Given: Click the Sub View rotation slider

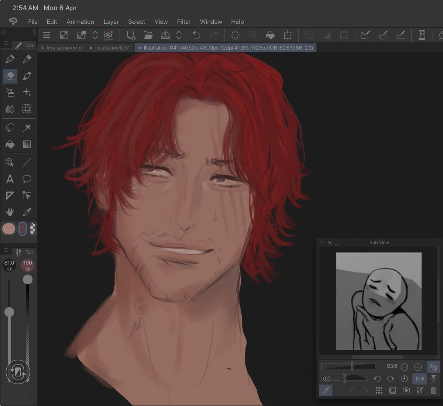Looking at the screenshot, I should pyautogui.click(x=345, y=378).
